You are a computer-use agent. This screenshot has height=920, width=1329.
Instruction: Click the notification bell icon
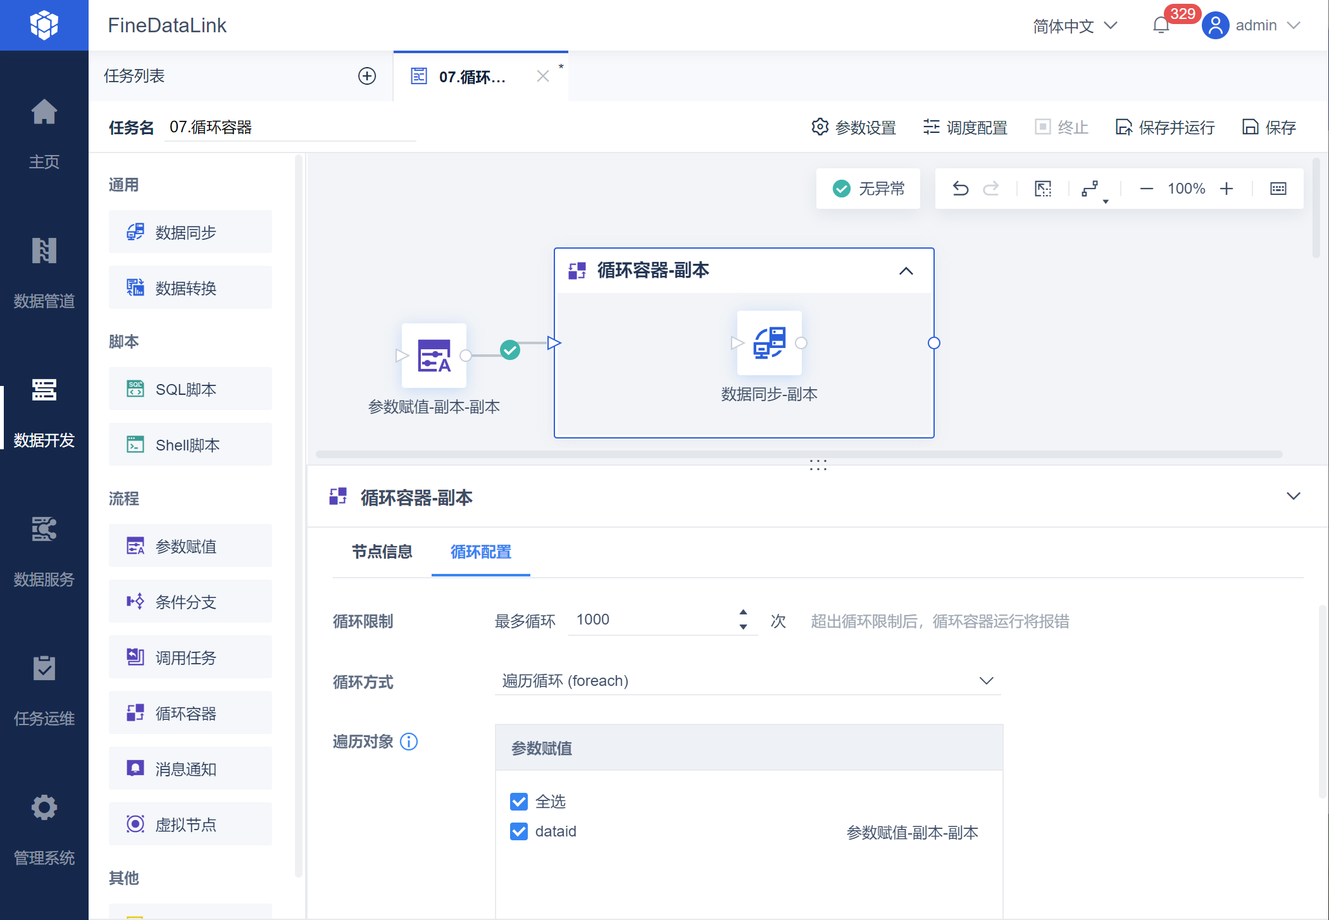(1161, 25)
